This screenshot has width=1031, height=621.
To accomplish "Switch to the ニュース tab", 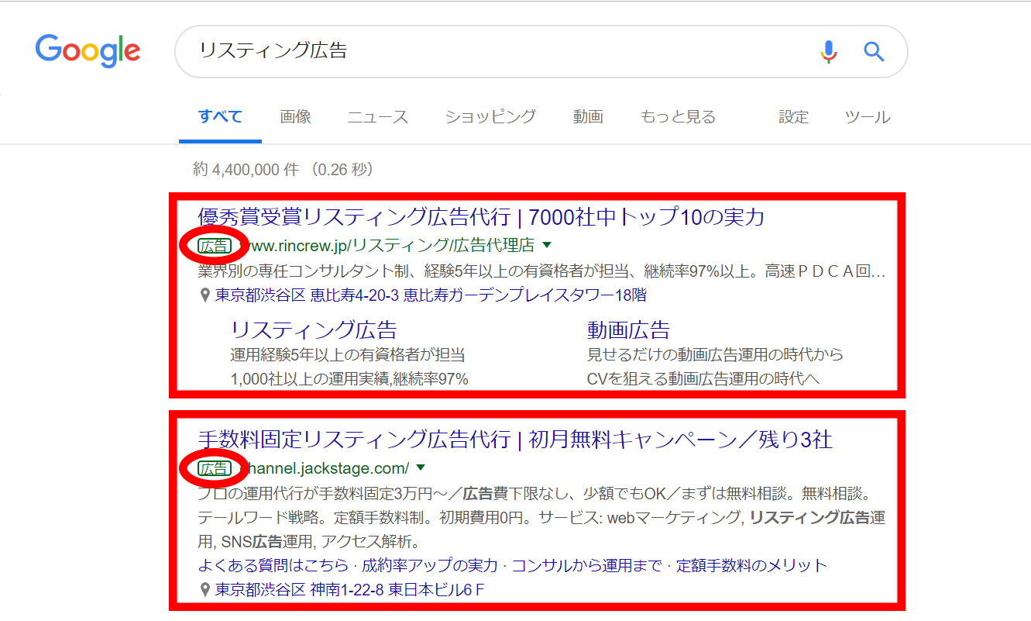I will point(377,117).
